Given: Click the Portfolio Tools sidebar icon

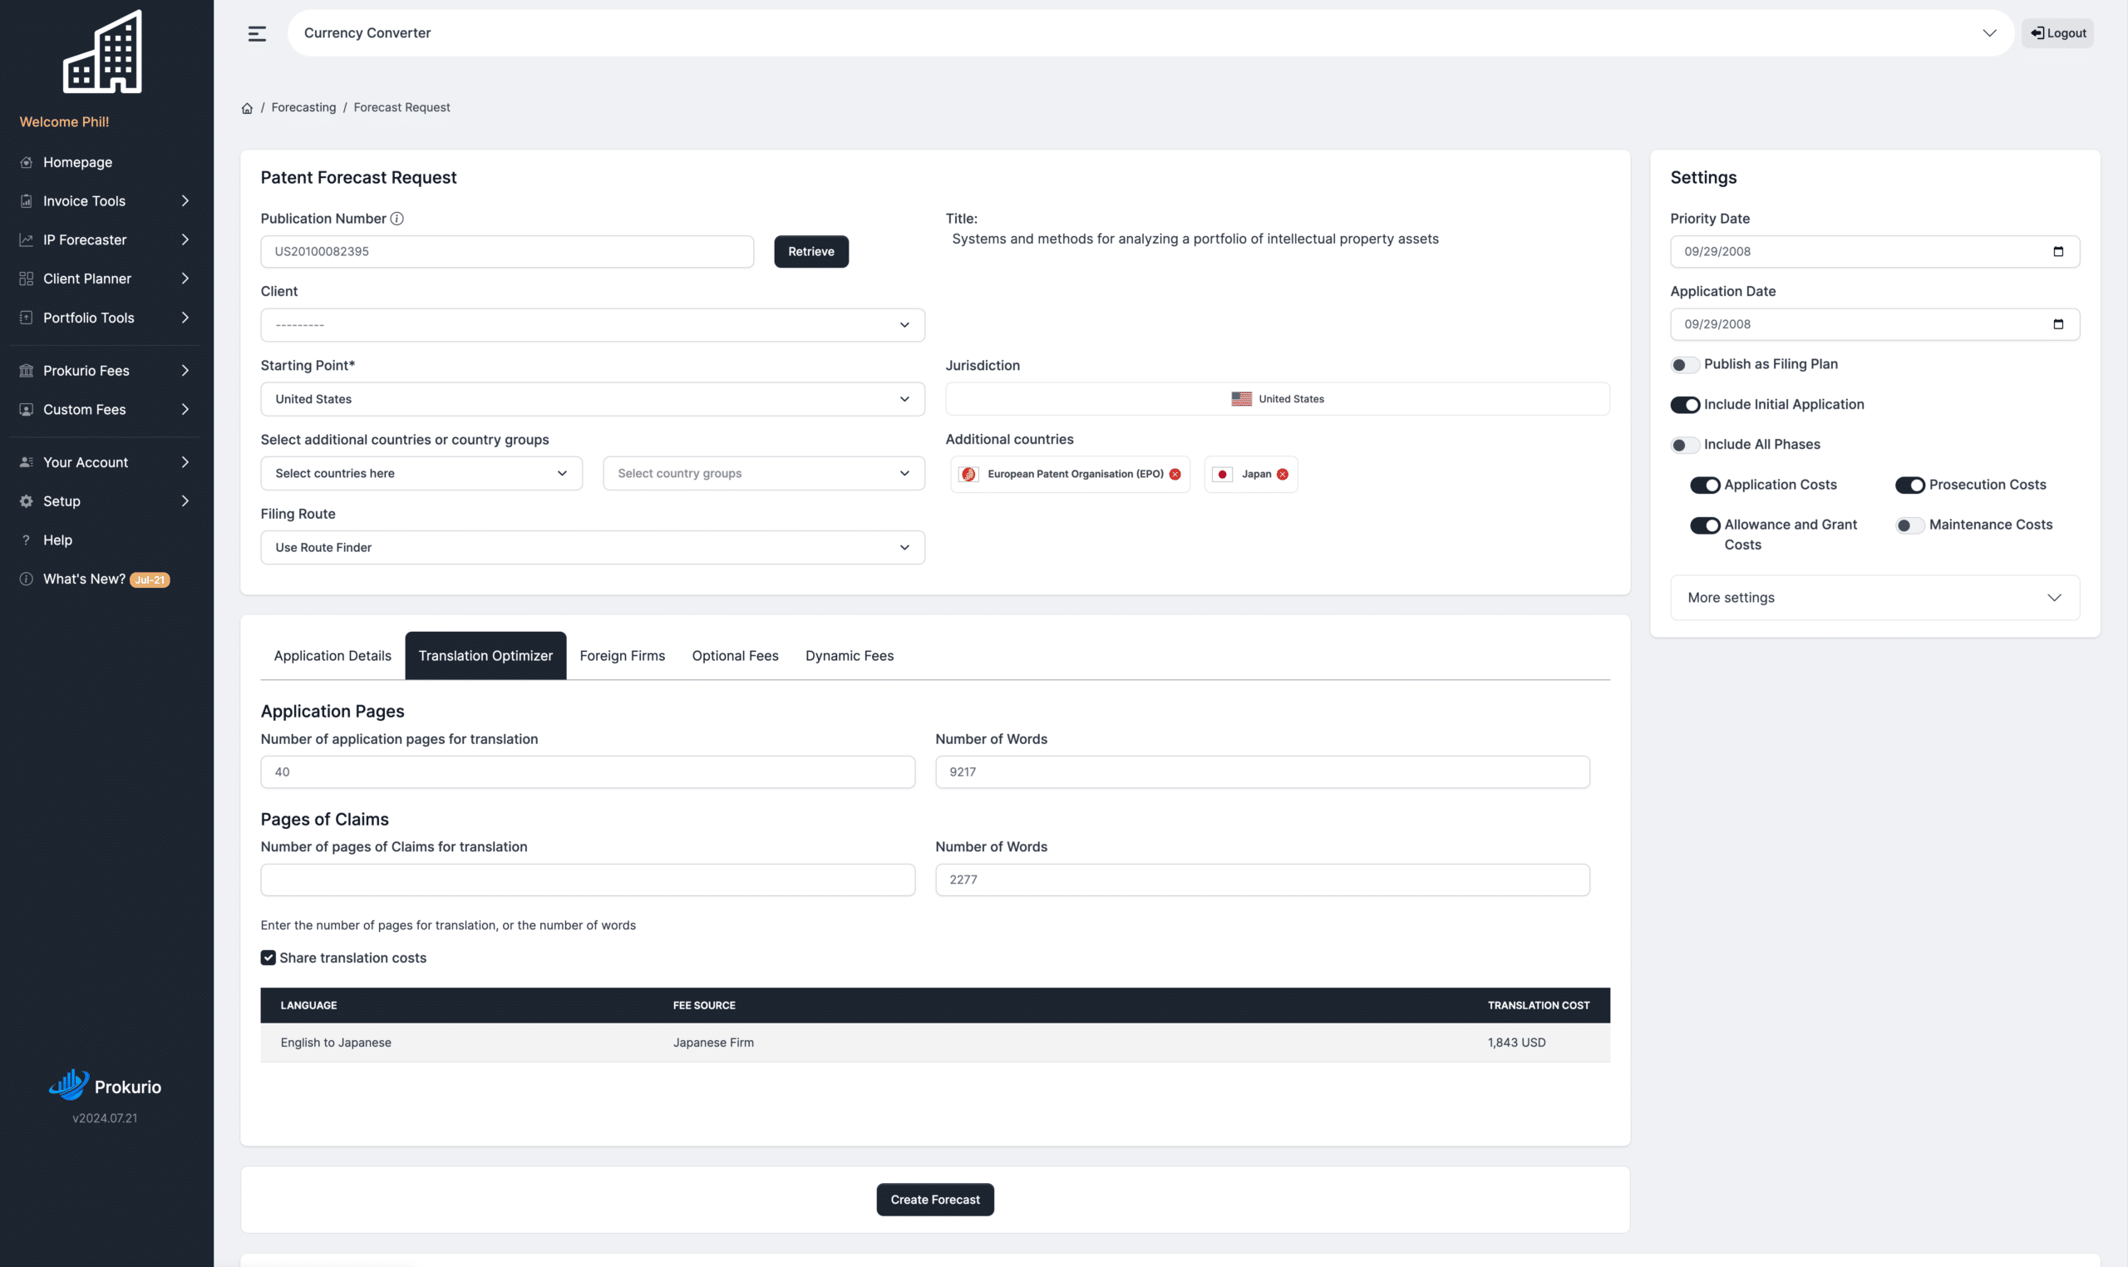Looking at the screenshot, I should [x=27, y=318].
